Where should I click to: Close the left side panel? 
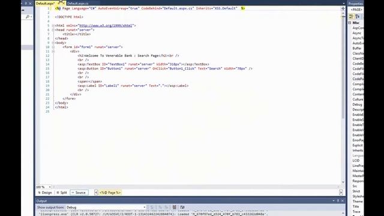tap(31, 4)
